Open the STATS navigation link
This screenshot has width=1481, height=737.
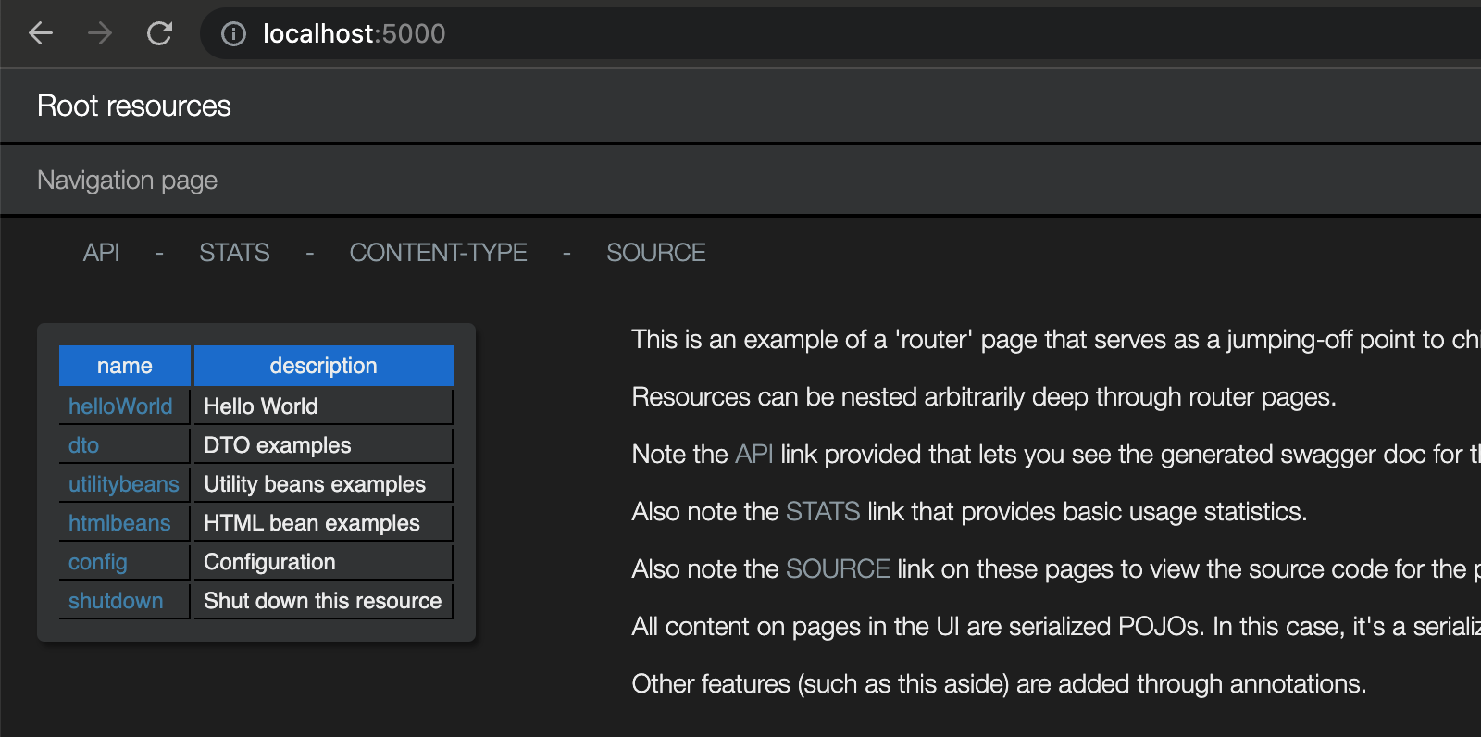click(234, 253)
